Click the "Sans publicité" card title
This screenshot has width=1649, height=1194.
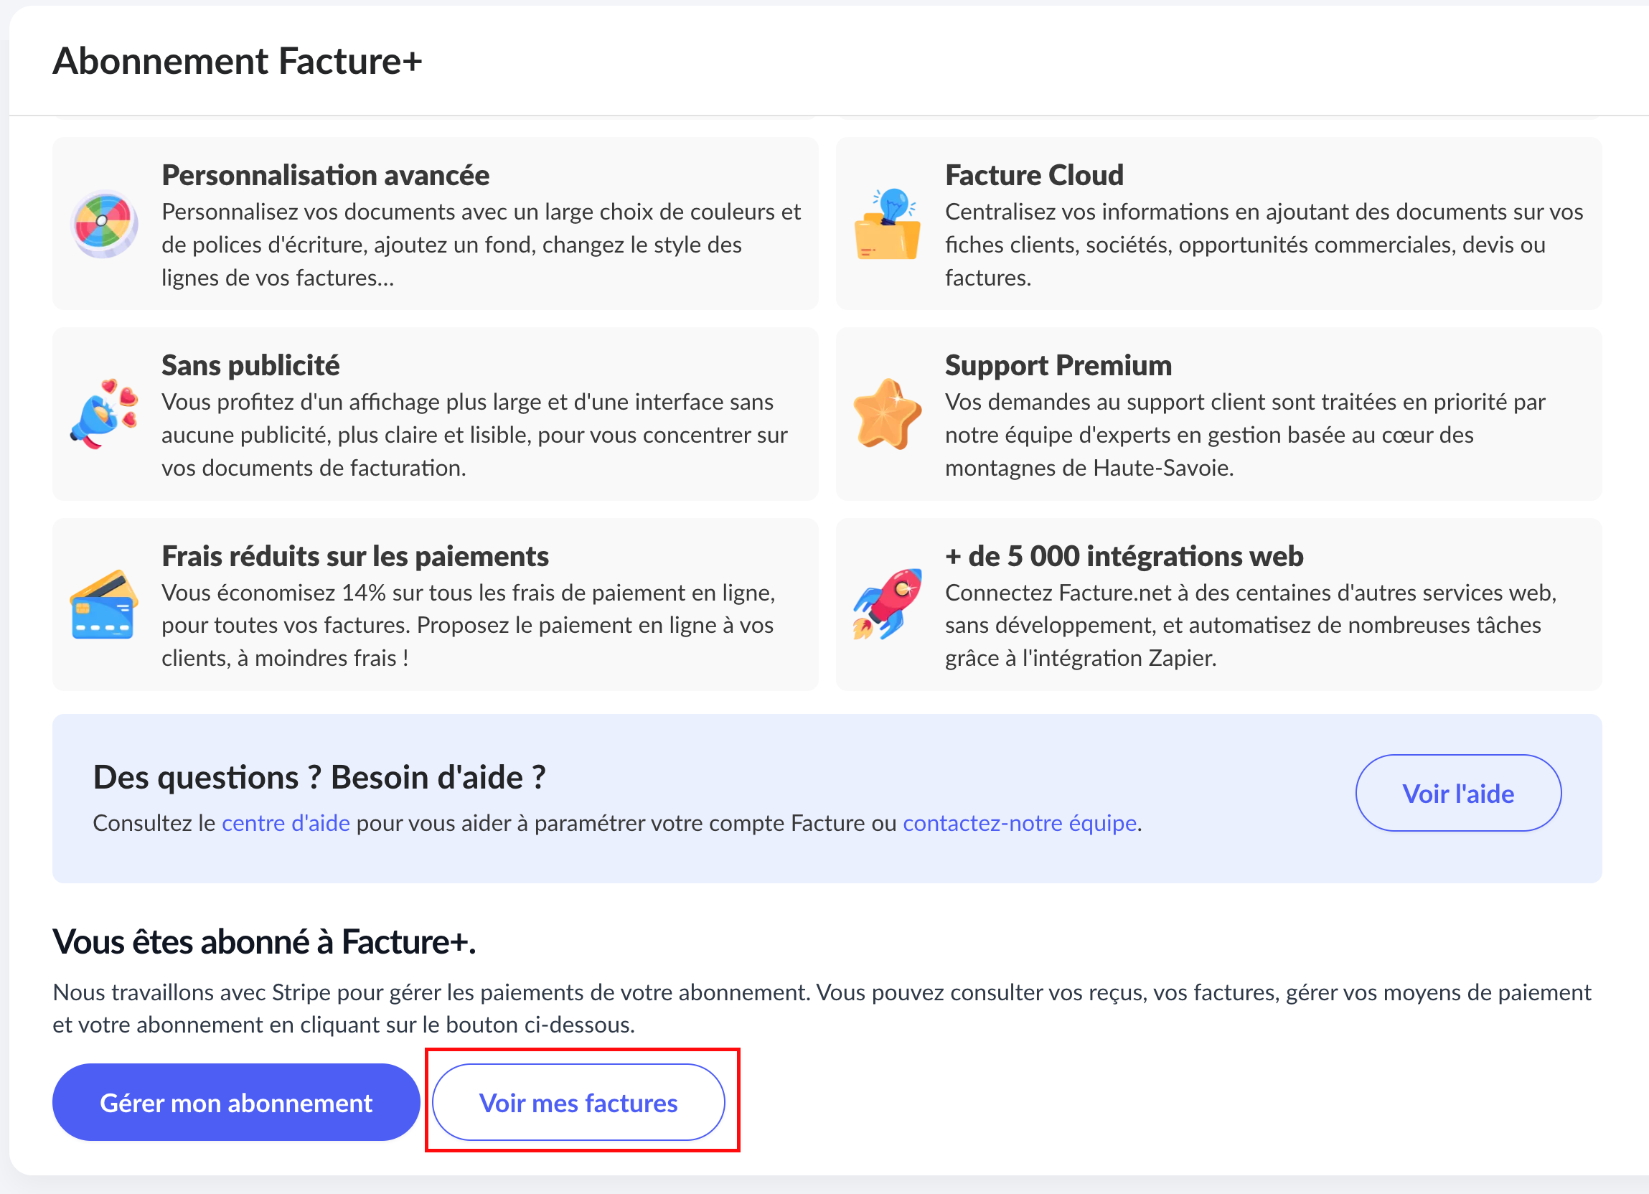click(250, 365)
